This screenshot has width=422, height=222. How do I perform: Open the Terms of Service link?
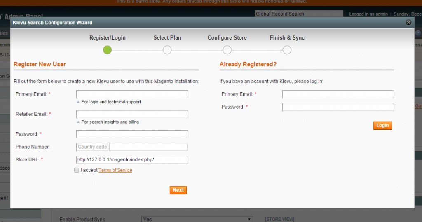115,170
